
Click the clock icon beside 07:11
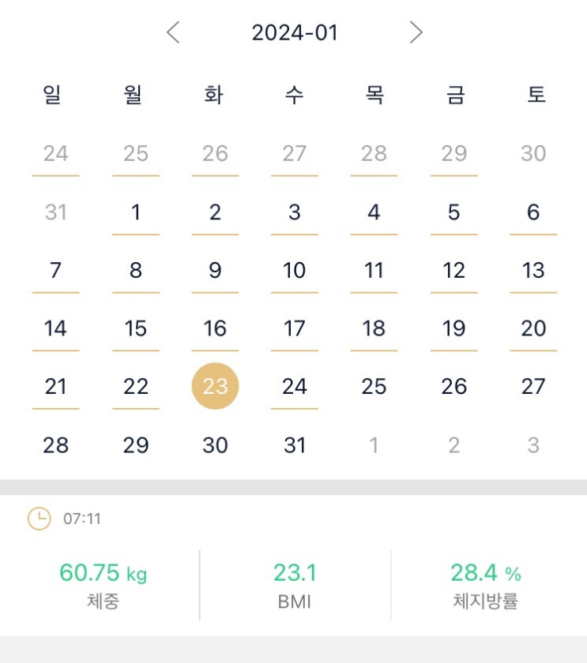(39, 519)
